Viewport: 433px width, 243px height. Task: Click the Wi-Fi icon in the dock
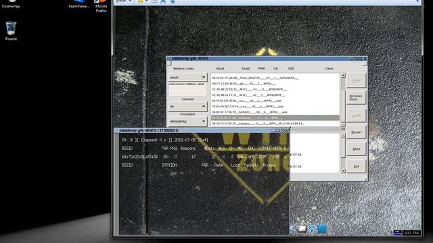[x=312, y=228]
